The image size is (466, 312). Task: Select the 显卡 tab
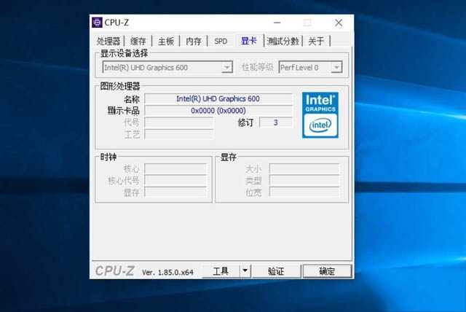pyautogui.click(x=249, y=41)
